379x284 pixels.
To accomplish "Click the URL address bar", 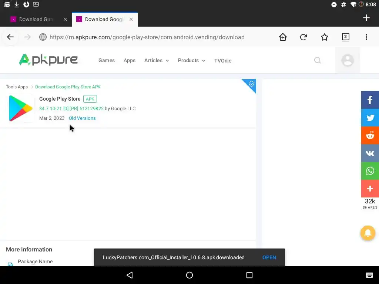I will click(x=147, y=37).
